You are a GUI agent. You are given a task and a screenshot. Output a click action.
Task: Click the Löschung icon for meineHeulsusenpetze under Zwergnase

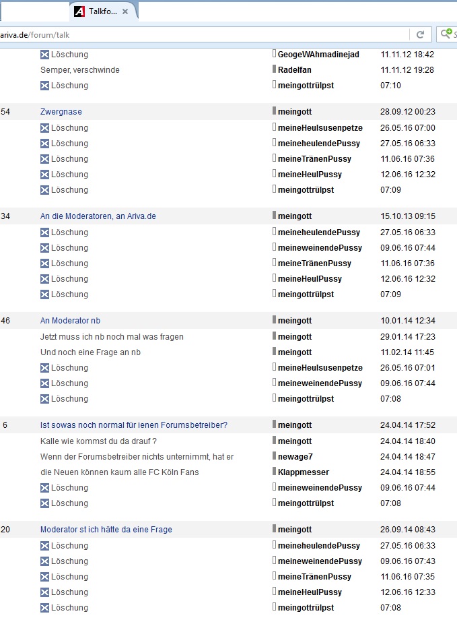(x=45, y=128)
